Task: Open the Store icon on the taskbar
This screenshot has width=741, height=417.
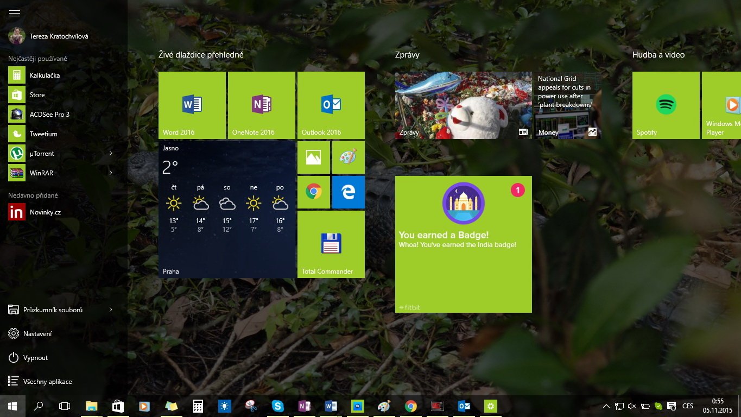Action: click(118, 406)
